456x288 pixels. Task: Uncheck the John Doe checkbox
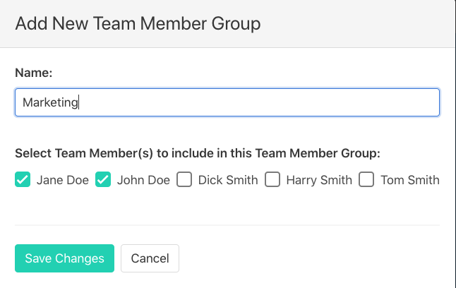point(103,180)
